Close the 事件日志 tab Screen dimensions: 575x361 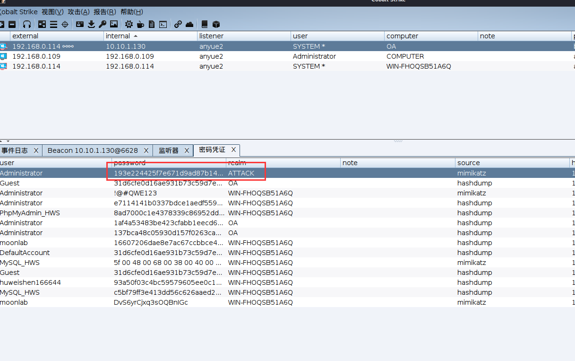coord(36,150)
